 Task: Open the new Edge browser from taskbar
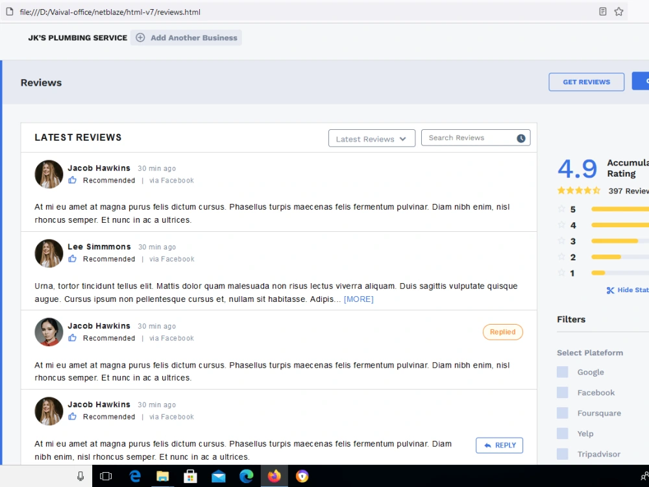[246, 476]
